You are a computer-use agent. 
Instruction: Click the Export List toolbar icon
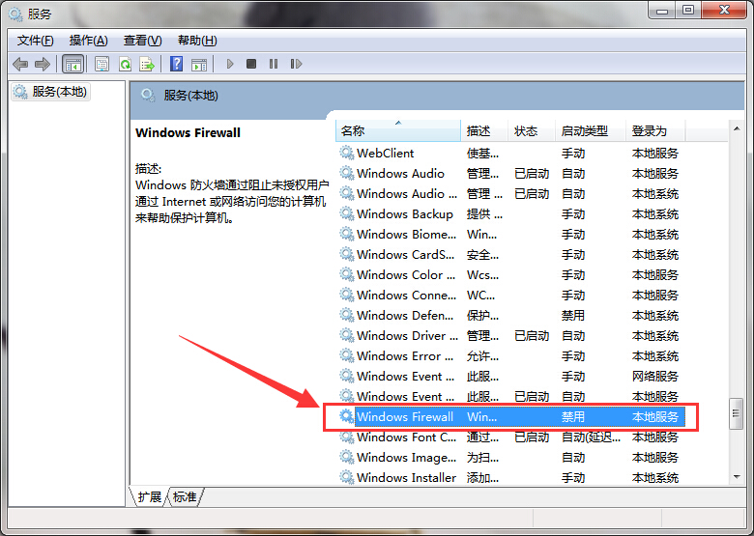[147, 64]
